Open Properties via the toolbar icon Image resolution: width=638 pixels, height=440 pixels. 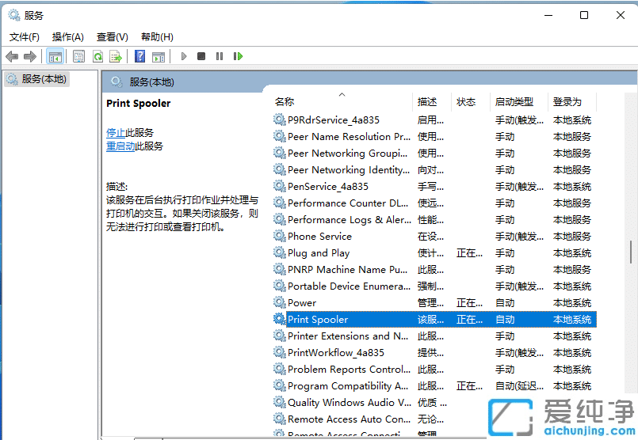[x=78, y=56]
